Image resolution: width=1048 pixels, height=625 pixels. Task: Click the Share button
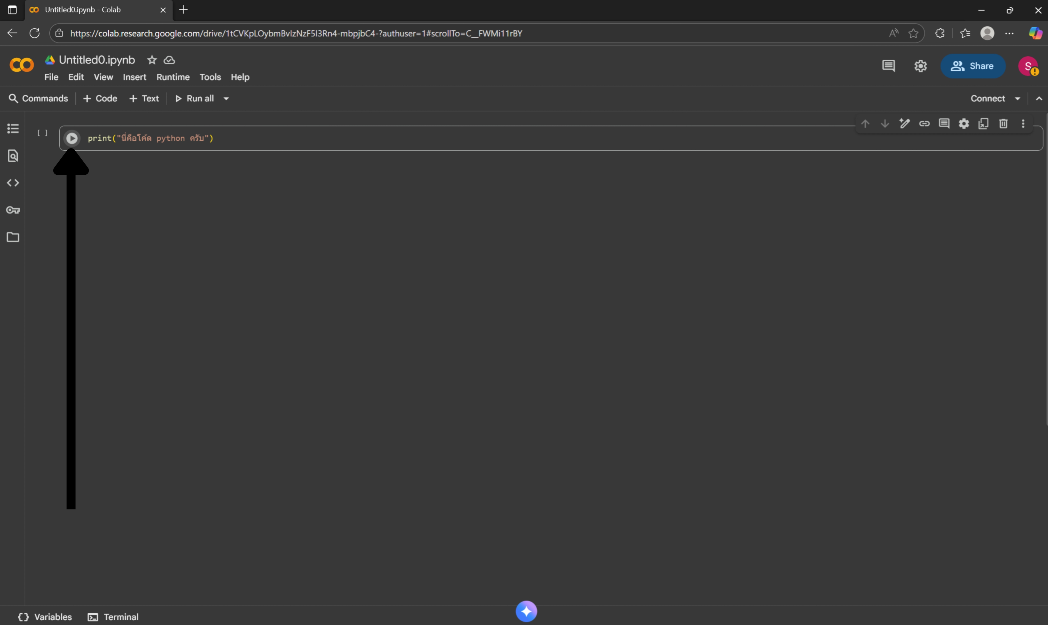click(x=973, y=66)
